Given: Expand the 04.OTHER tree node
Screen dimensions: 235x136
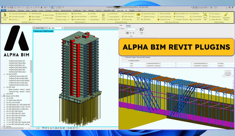Looking at the screenshot, I should [x=4, y=94].
